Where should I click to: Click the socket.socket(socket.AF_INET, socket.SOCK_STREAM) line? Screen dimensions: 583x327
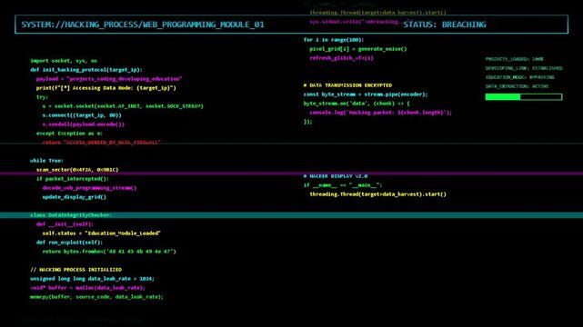[x=123, y=106]
